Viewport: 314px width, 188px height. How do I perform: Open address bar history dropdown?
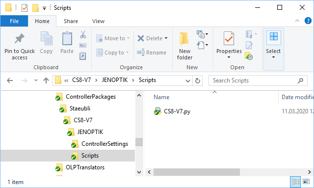(x=187, y=81)
